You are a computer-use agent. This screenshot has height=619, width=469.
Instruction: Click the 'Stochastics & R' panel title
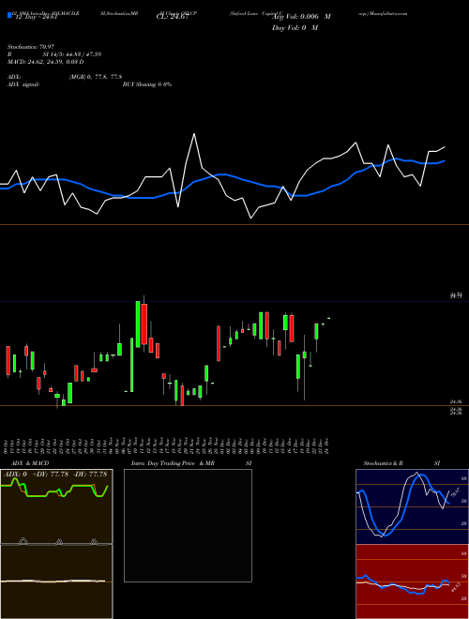(x=383, y=463)
